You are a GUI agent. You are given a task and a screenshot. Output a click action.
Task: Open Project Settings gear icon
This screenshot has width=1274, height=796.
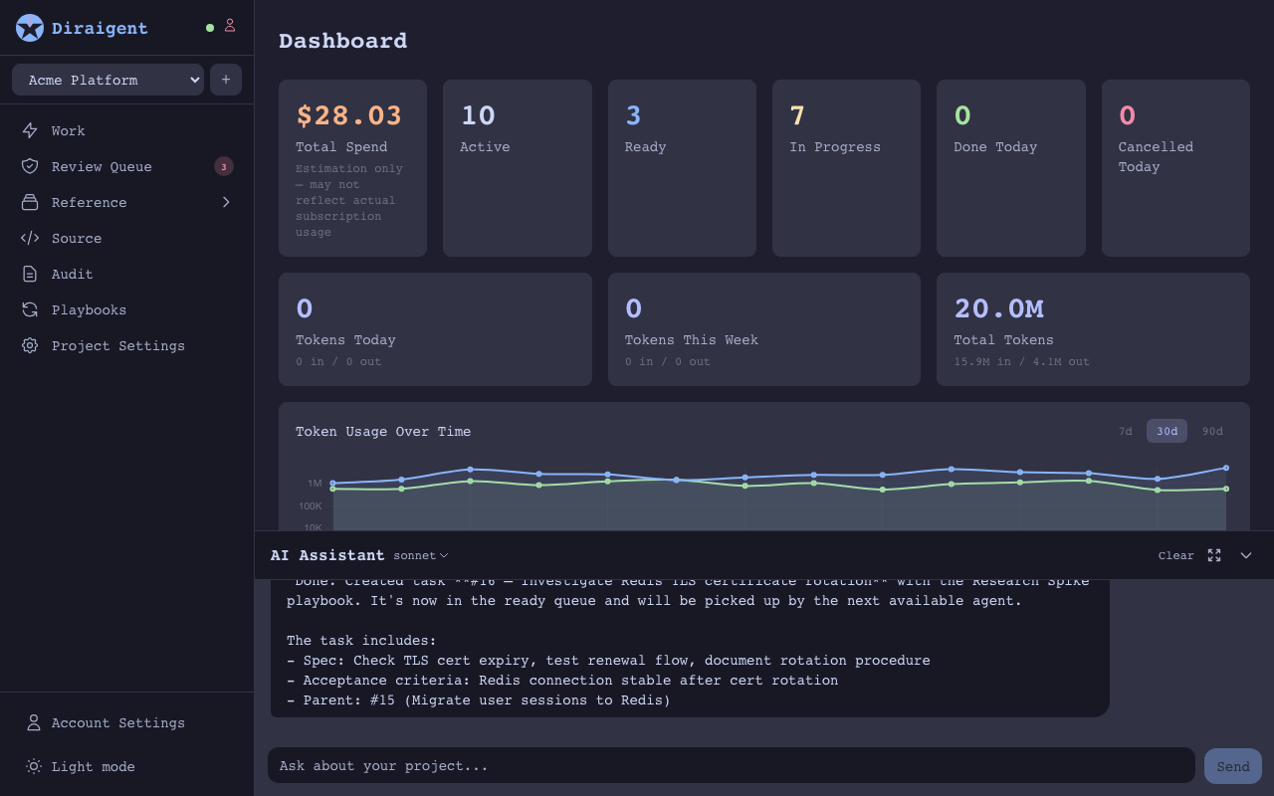pyautogui.click(x=31, y=345)
